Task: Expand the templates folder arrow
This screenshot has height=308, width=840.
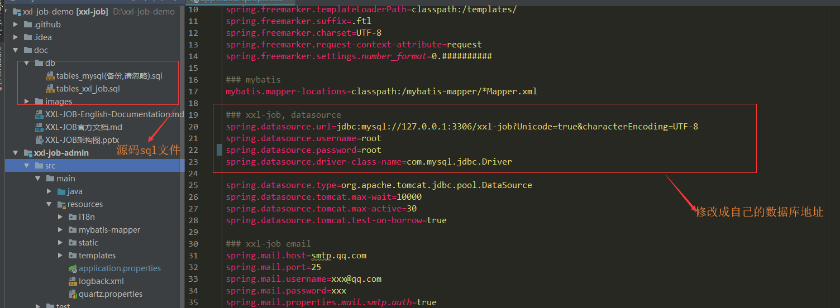Action: [x=60, y=256]
